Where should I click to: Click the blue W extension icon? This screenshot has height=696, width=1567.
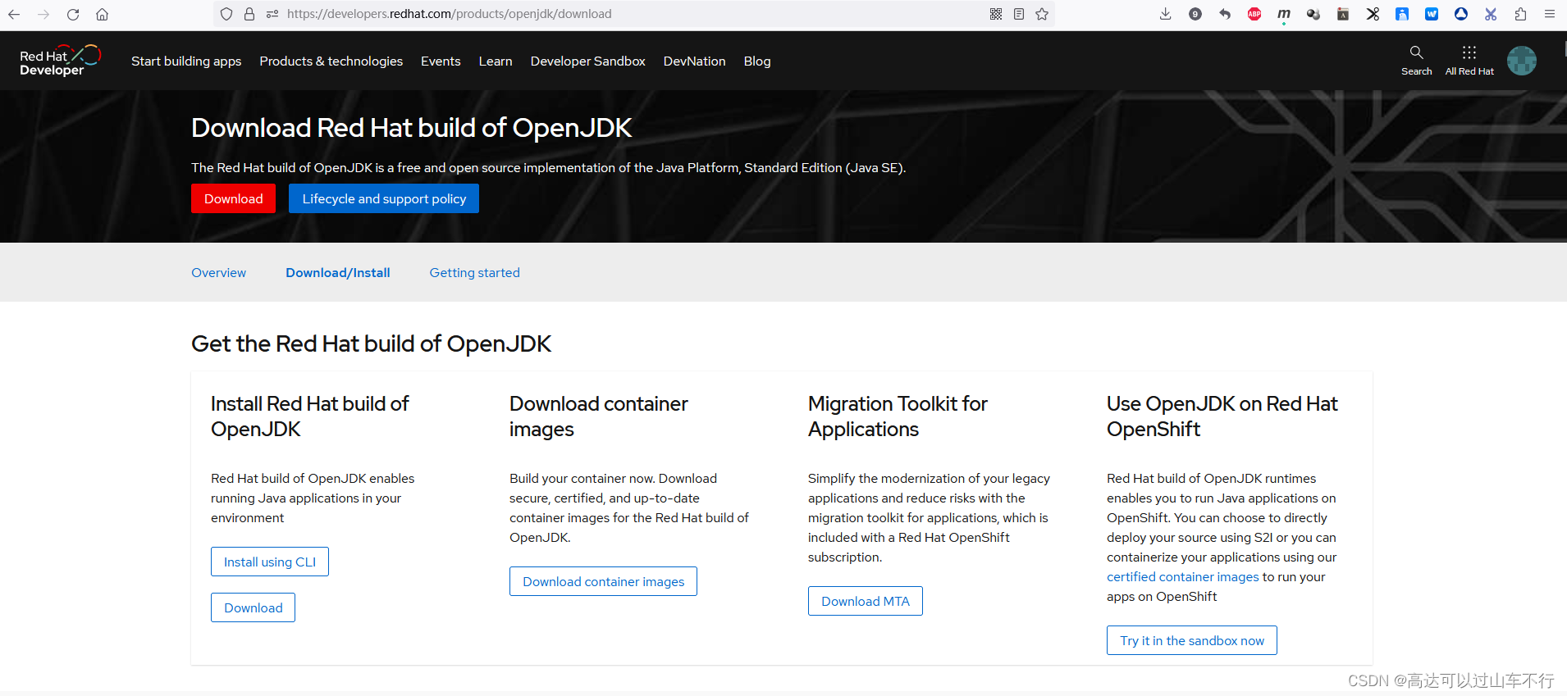(1432, 14)
